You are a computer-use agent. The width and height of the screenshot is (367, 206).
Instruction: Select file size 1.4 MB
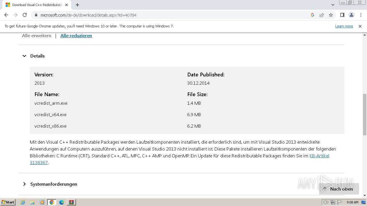[x=194, y=103]
